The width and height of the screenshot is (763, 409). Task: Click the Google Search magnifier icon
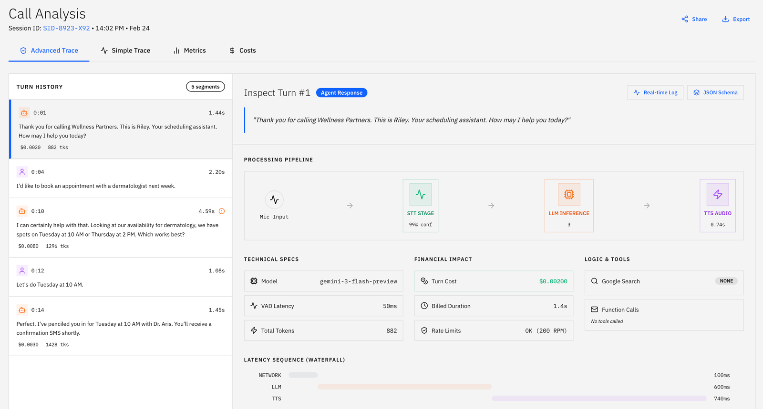pyautogui.click(x=595, y=281)
